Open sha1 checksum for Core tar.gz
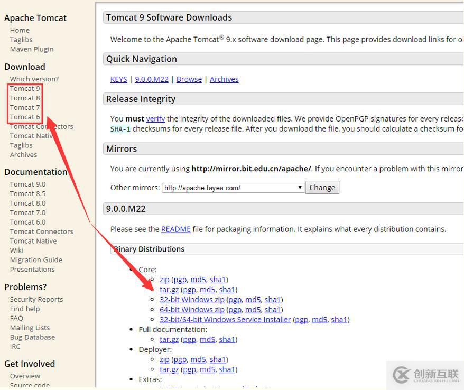The height and width of the screenshot is (390, 464). 227,290
